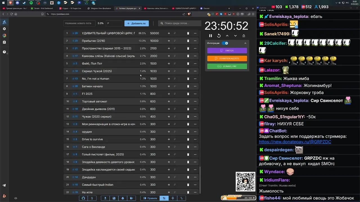
Task: Reset the auction timer
Action: click(219, 36)
